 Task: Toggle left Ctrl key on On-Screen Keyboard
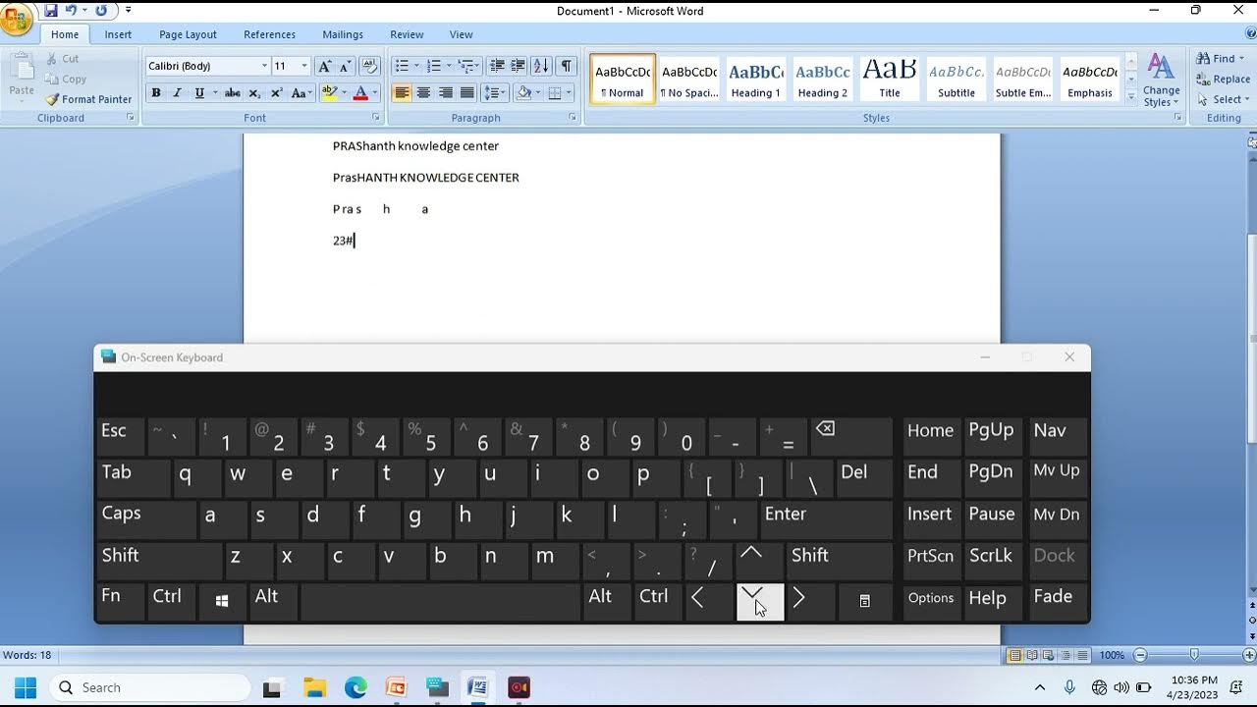click(x=171, y=601)
